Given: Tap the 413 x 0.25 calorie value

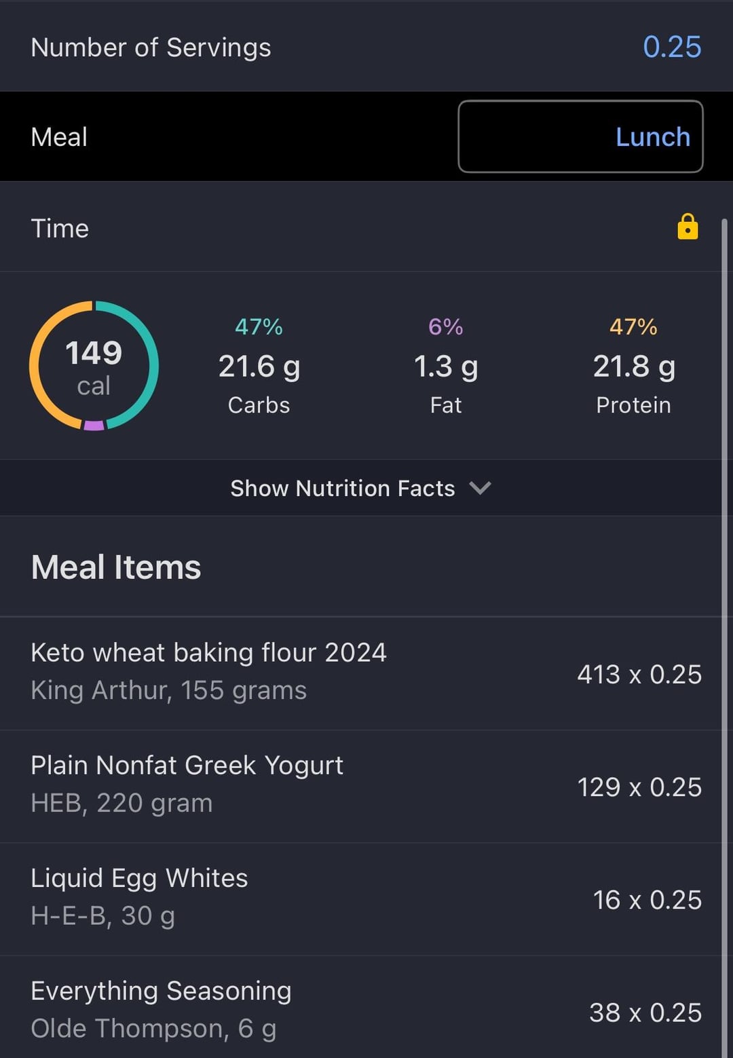Looking at the screenshot, I should [639, 674].
